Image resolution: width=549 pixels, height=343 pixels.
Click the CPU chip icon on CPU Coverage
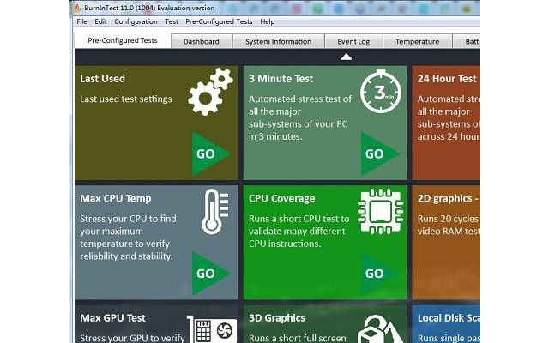[x=381, y=211]
